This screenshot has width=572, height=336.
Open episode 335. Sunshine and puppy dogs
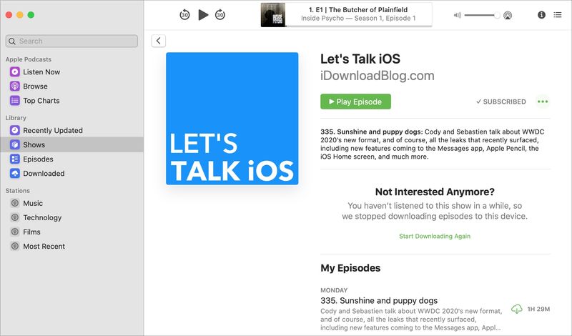pos(379,300)
